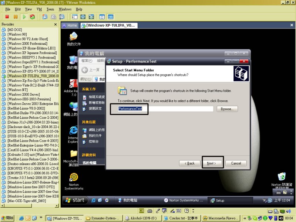Select [Windows 2000 Server] in Favorites
The height and width of the screenshot is (222, 296).
24,94
